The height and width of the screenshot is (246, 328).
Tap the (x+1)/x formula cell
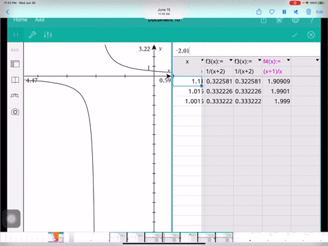click(x=273, y=72)
